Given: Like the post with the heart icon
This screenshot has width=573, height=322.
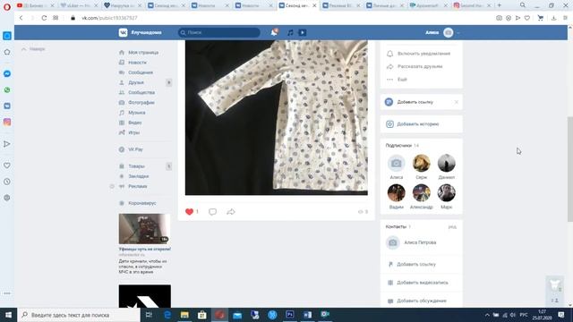Looking at the screenshot, I should (x=189, y=211).
